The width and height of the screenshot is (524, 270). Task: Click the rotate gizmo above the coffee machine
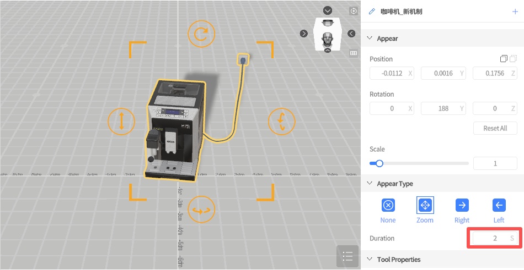pos(201,34)
